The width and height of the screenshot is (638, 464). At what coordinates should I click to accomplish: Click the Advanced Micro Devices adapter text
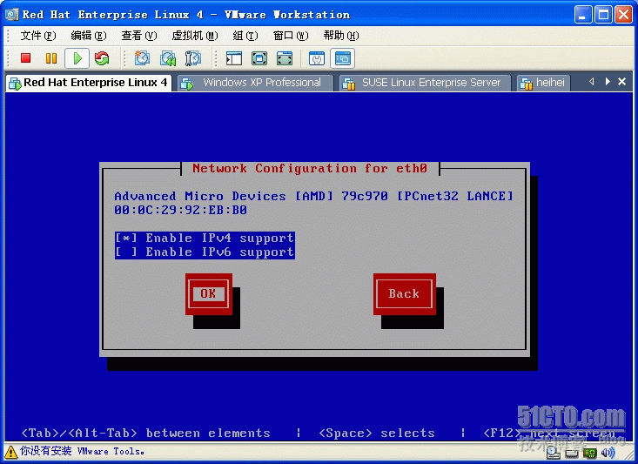click(313, 196)
